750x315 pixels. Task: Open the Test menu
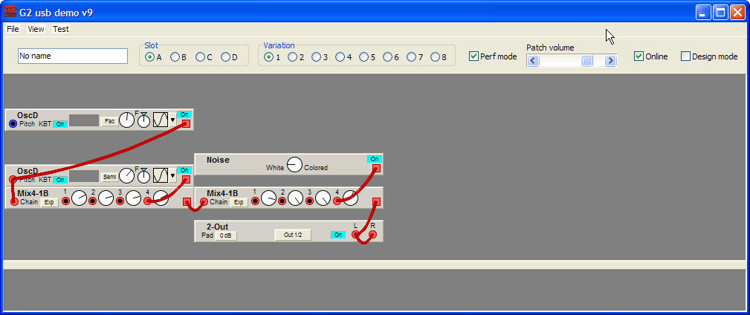click(x=61, y=29)
